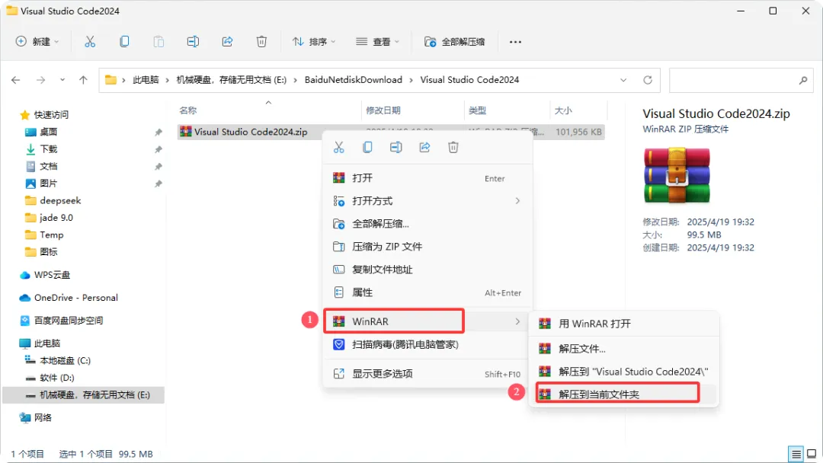Expand the address bar history dropdown

point(623,80)
